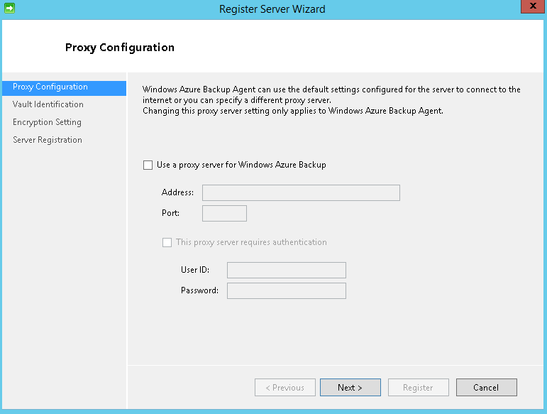Open Encryption Setting step in sidebar

[47, 122]
